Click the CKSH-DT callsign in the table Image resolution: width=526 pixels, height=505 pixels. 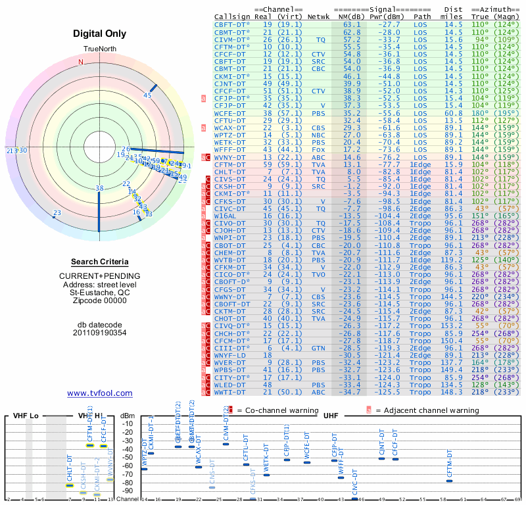[x=229, y=187]
